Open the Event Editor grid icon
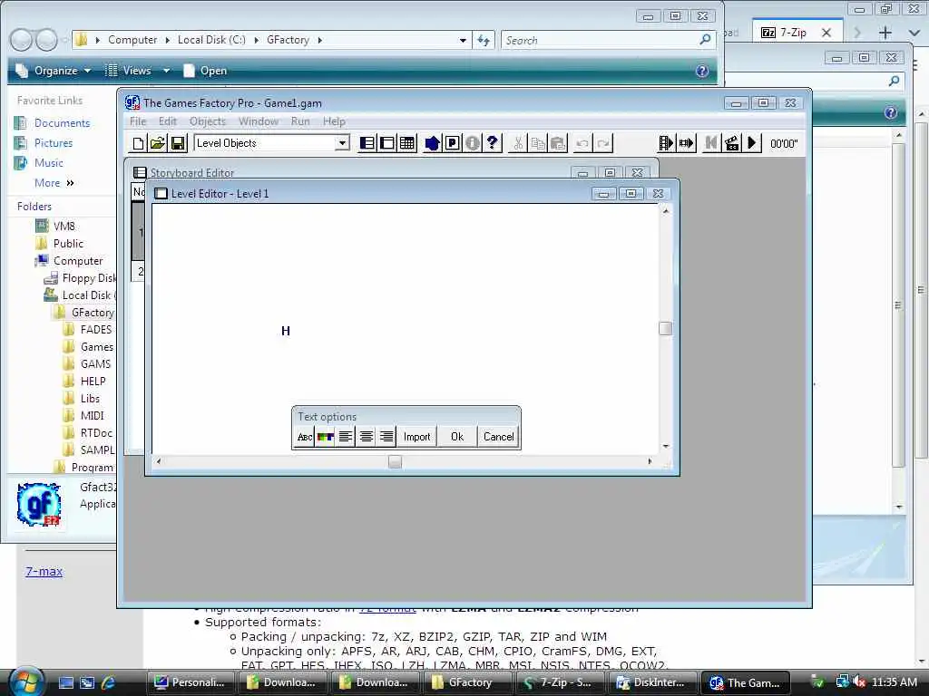This screenshot has height=696, width=929. pyautogui.click(x=407, y=143)
